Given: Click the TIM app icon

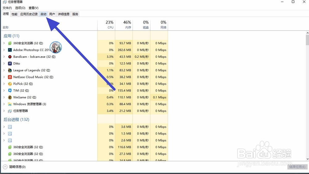Looking at the screenshot, I should (x=10, y=91).
